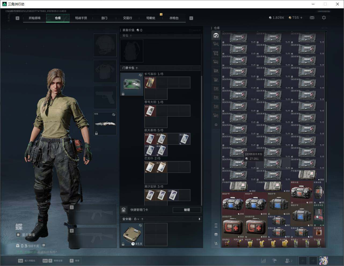Viewport: 344px width, 266px height.
Task: Click help icon next to 背包
Action: [131, 36]
